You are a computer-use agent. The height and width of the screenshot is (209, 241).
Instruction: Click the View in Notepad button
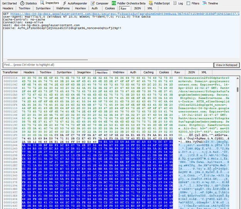(x=227, y=65)
